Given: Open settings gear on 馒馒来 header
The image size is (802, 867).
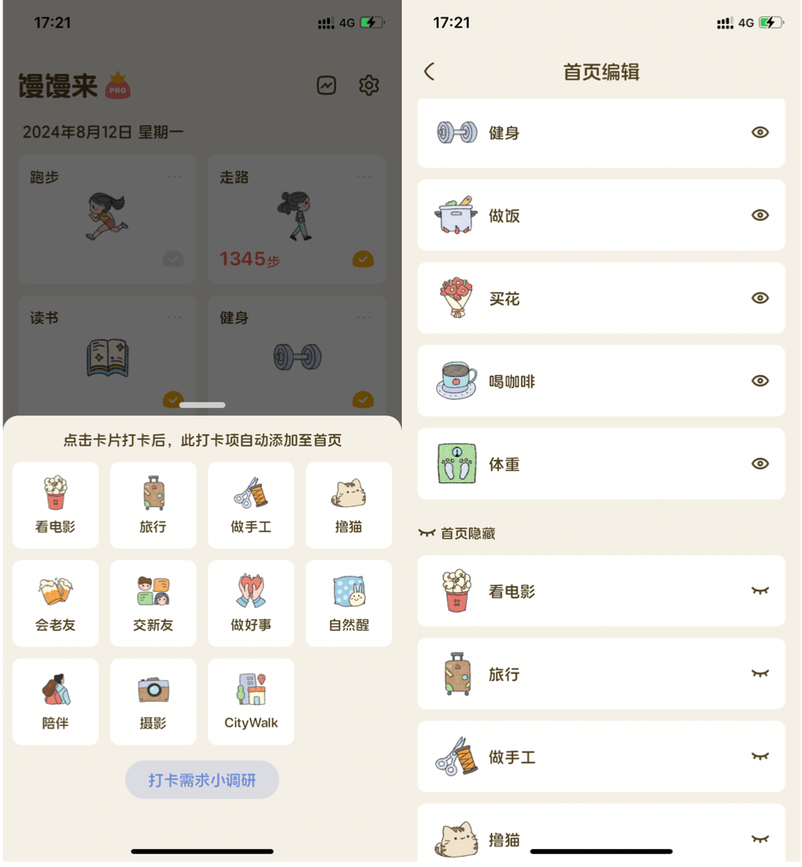Looking at the screenshot, I should [368, 85].
